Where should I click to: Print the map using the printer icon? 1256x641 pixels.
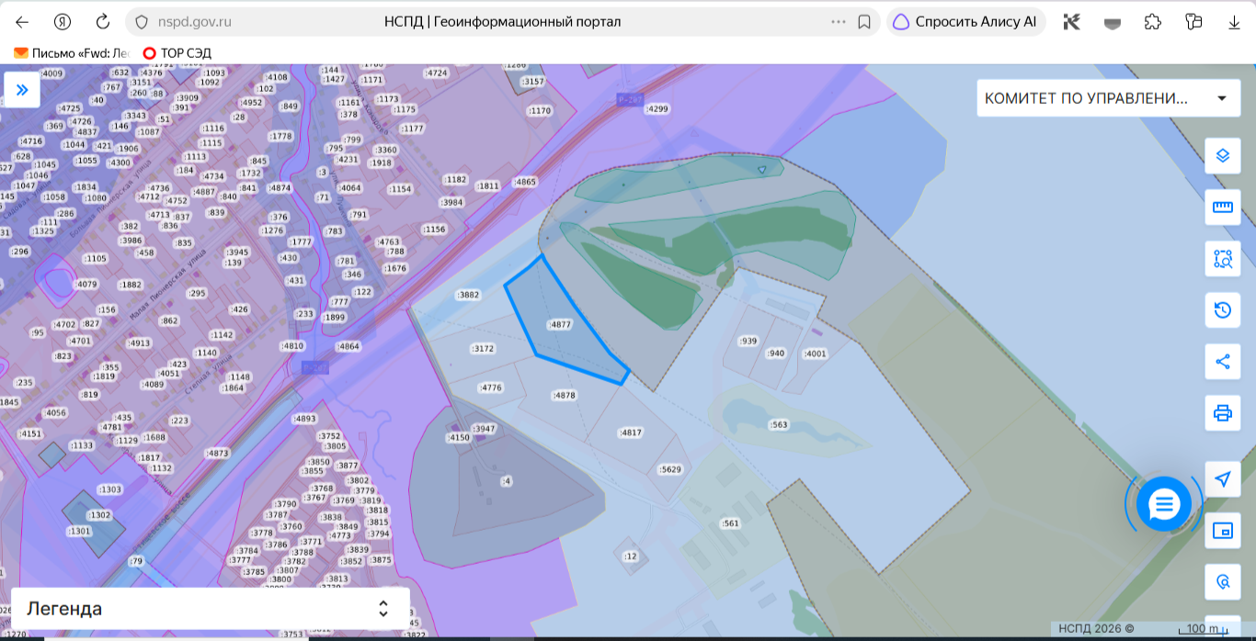(1223, 412)
